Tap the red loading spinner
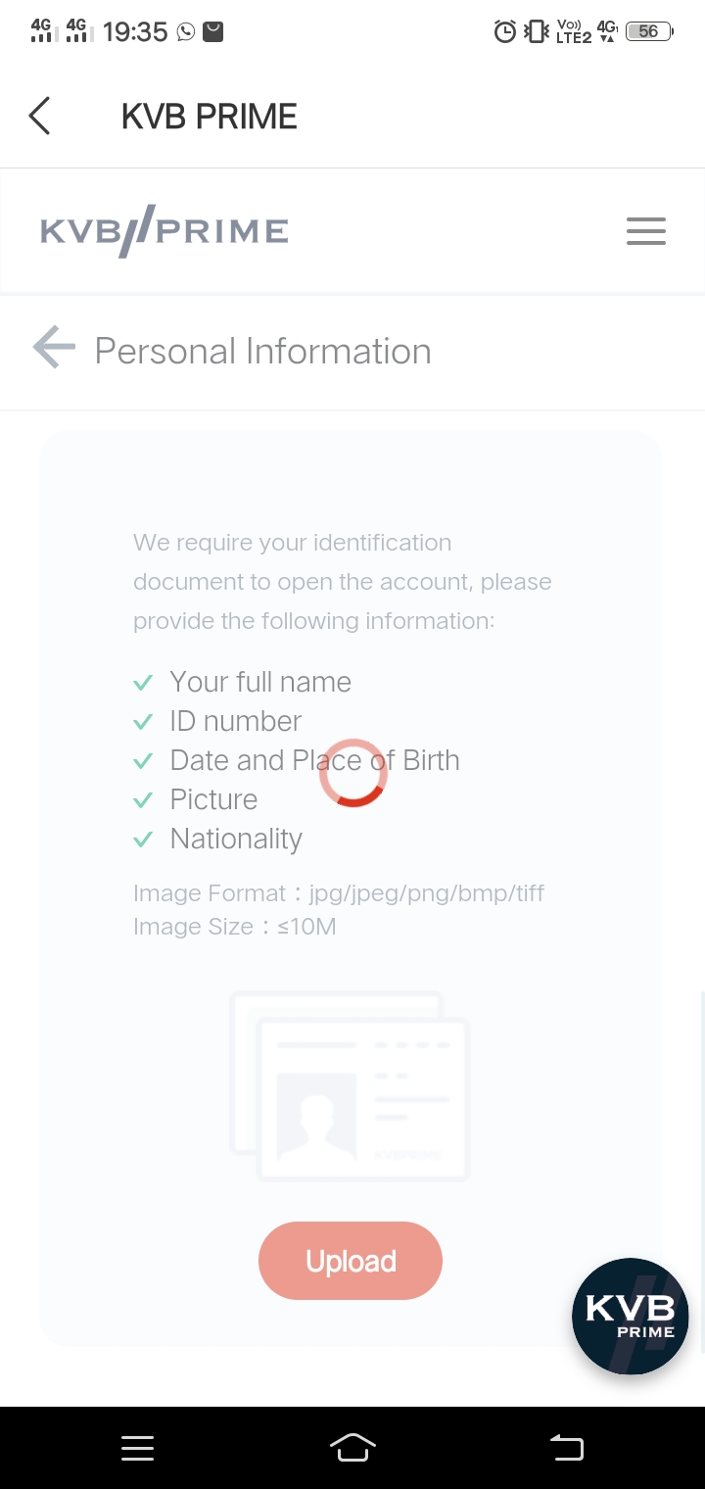The height and width of the screenshot is (1489, 705). 352,773
